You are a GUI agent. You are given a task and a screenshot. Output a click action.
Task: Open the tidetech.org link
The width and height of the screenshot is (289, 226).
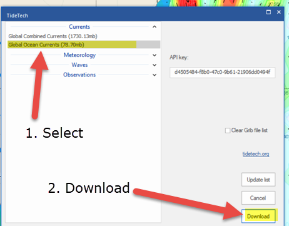point(256,154)
